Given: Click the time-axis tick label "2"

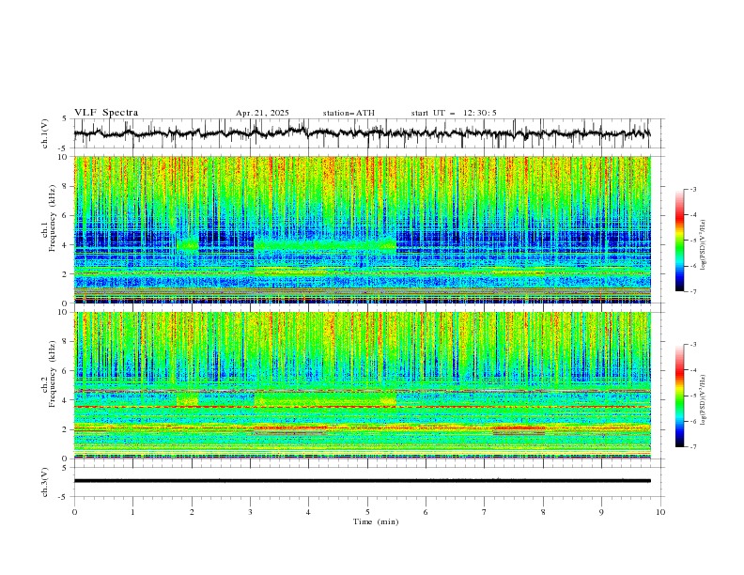Looking at the screenshot, I should [x=192, y=512].
